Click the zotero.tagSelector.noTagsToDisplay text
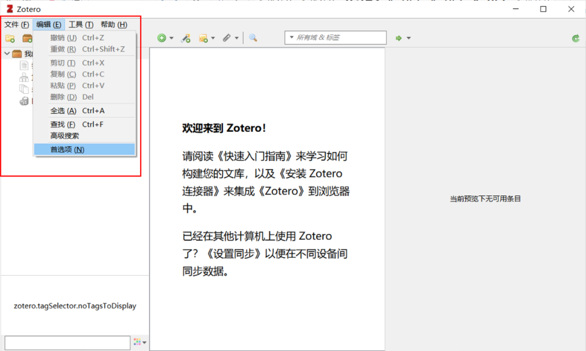586x351 pixels. [x=75, y=306]
